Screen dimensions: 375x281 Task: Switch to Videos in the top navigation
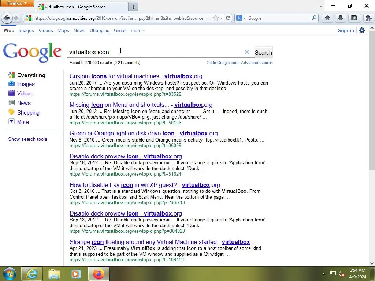pos(46,31)
